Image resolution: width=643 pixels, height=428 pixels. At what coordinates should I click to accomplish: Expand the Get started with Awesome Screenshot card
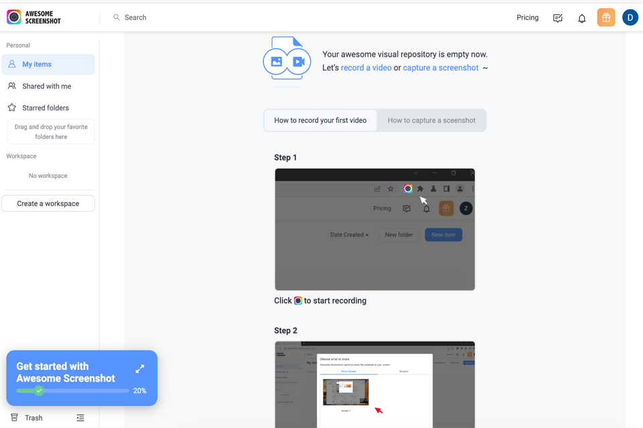click(x=140, y=369)
